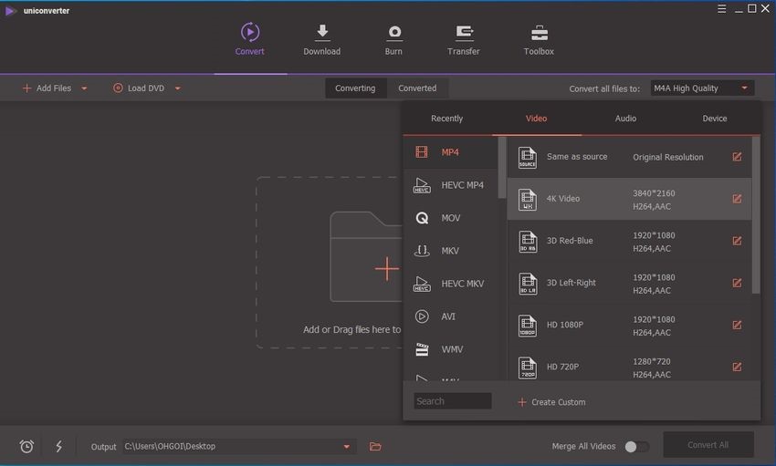Click the lightning high-speed conversion icon
The image size is (776, 466).
pos(59,446)
